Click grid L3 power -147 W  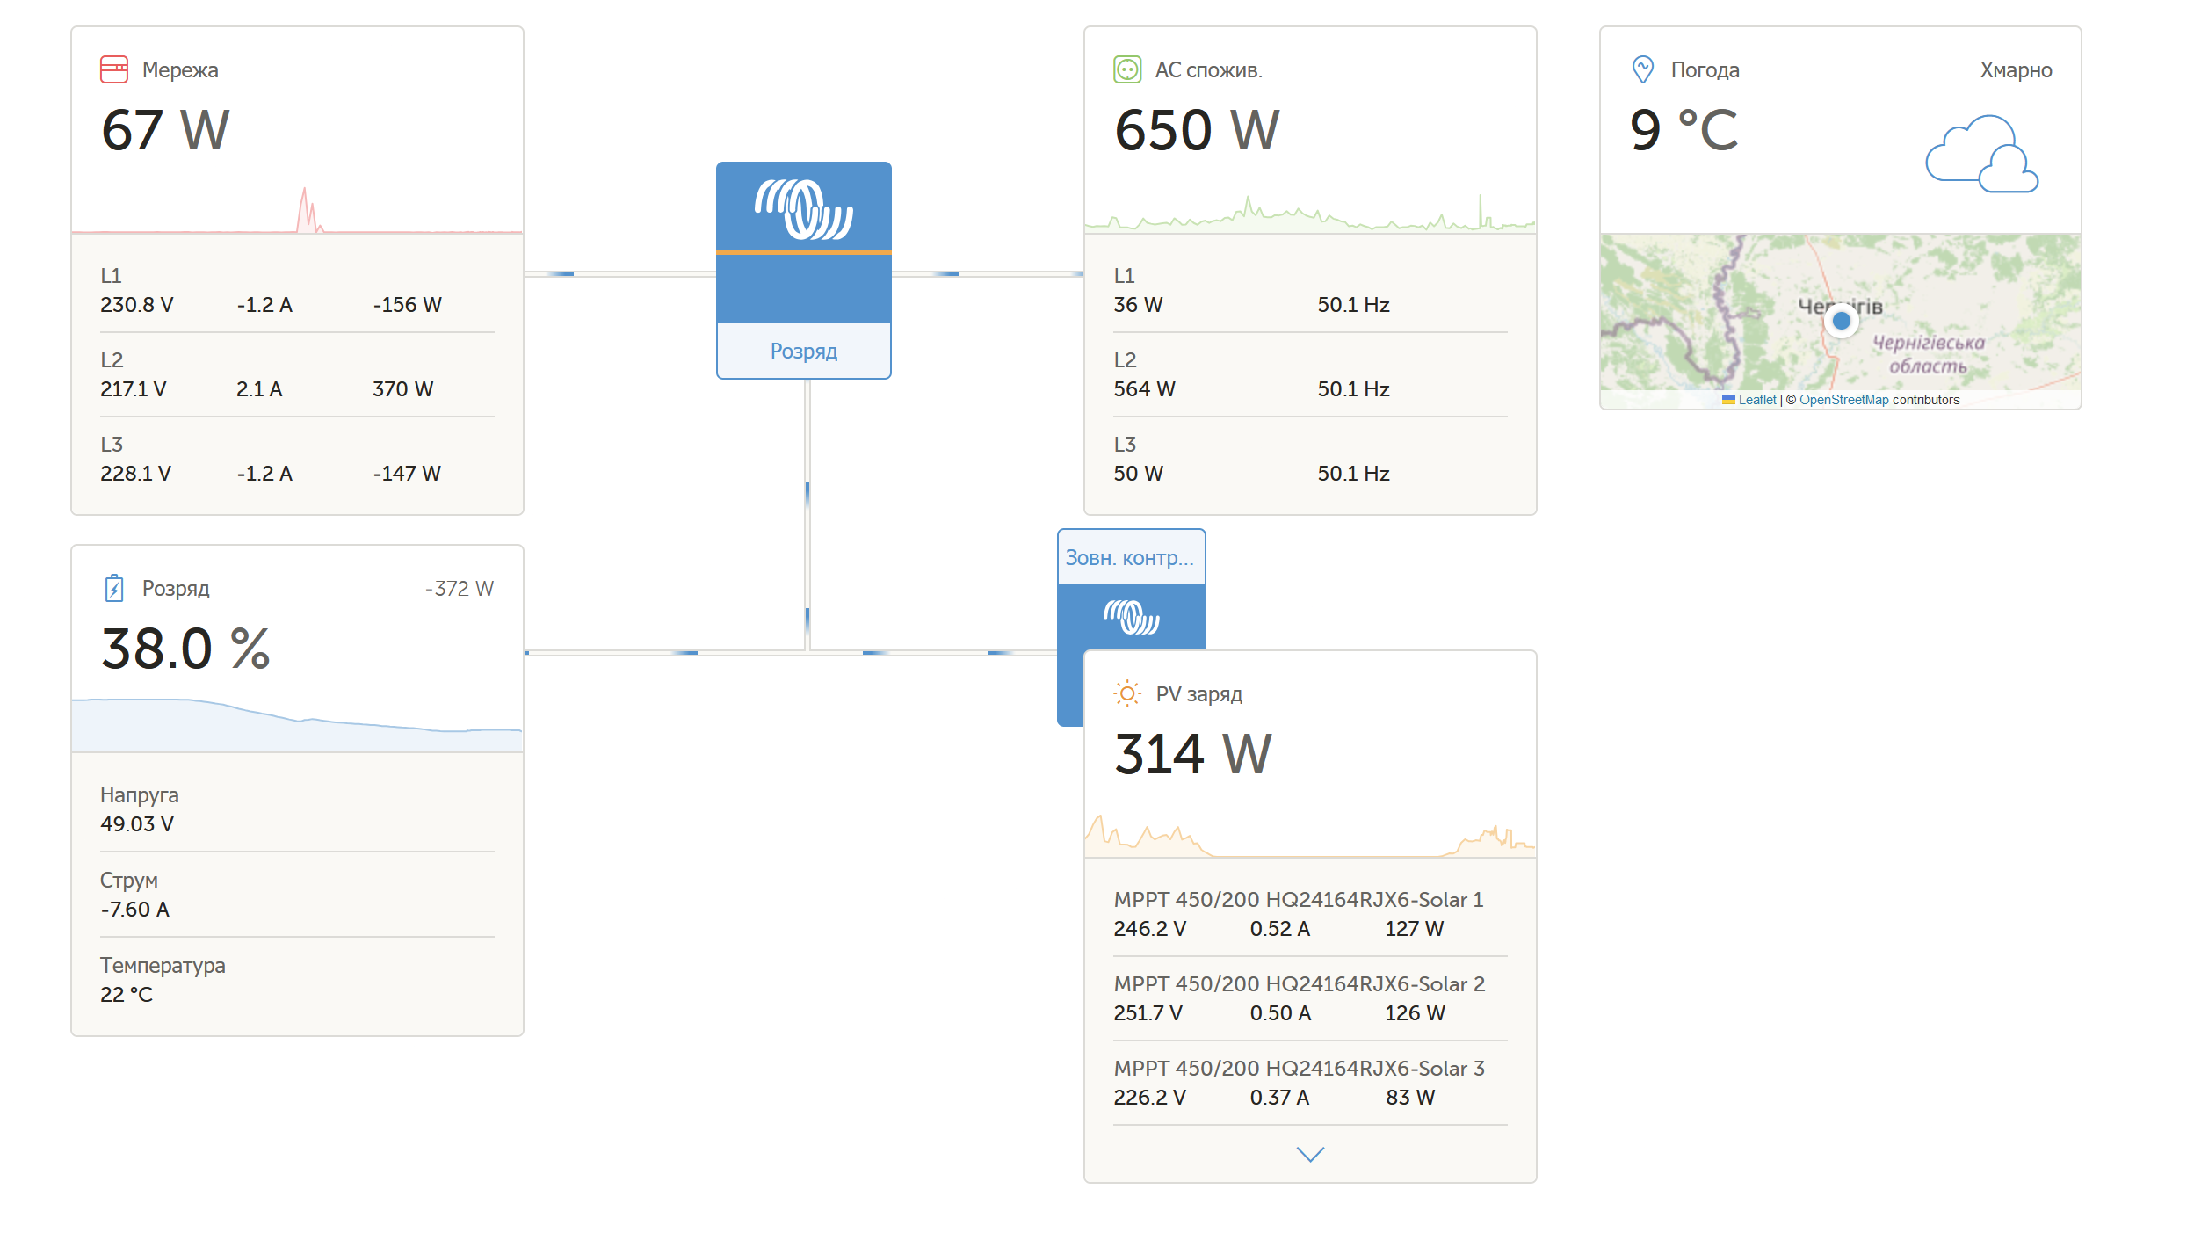407,474
